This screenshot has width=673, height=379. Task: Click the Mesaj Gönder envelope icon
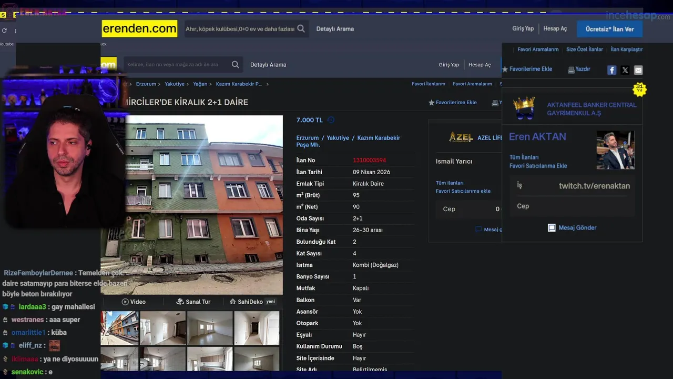[x=552, y=228]
